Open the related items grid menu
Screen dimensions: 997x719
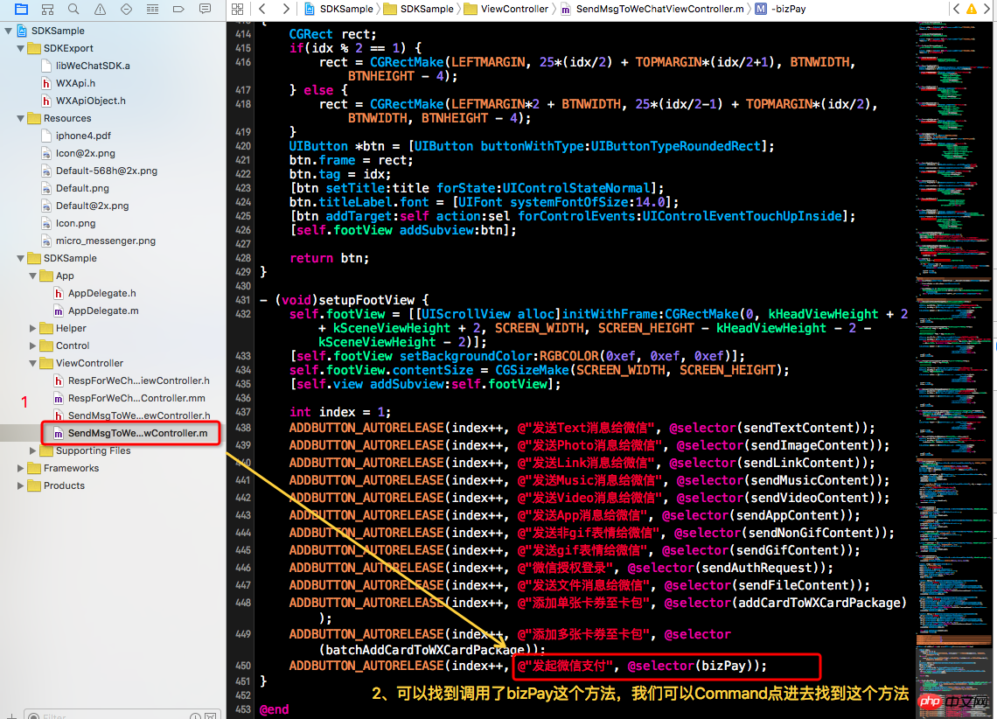(237, 9)
